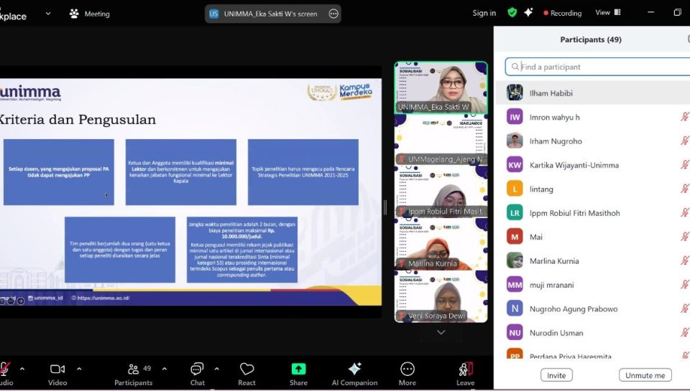Click the green encryption shield icon
The height and width of the screenshot is (391, 690).
click(x=512, y=12)
